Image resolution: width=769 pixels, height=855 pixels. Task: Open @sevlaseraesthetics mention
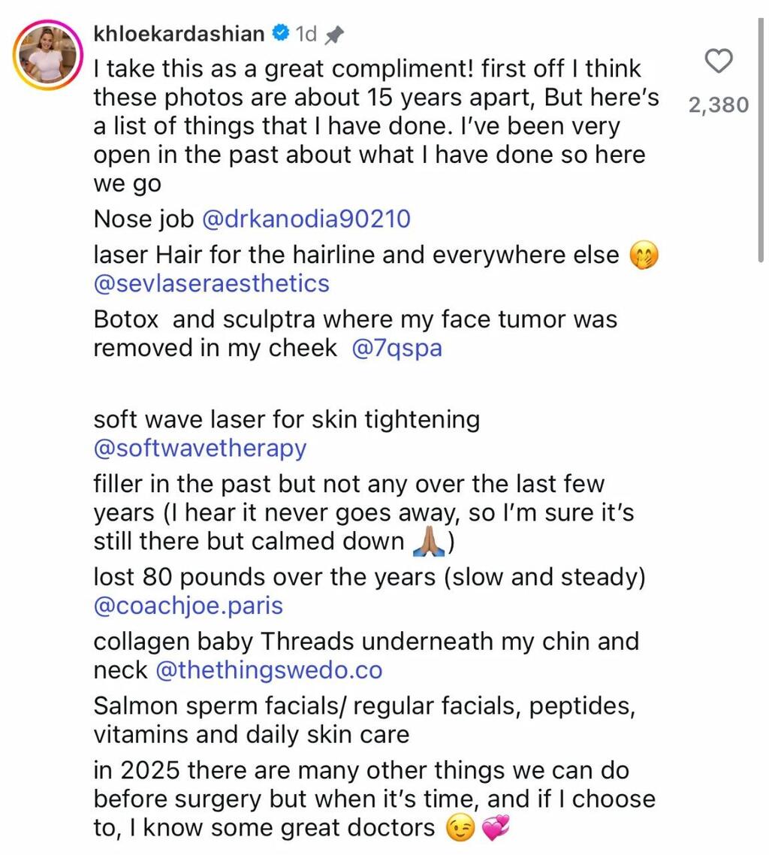pos(212,283)
